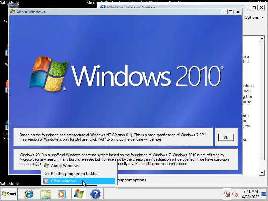Click the pin icon in the jump list

click(46, 174)
